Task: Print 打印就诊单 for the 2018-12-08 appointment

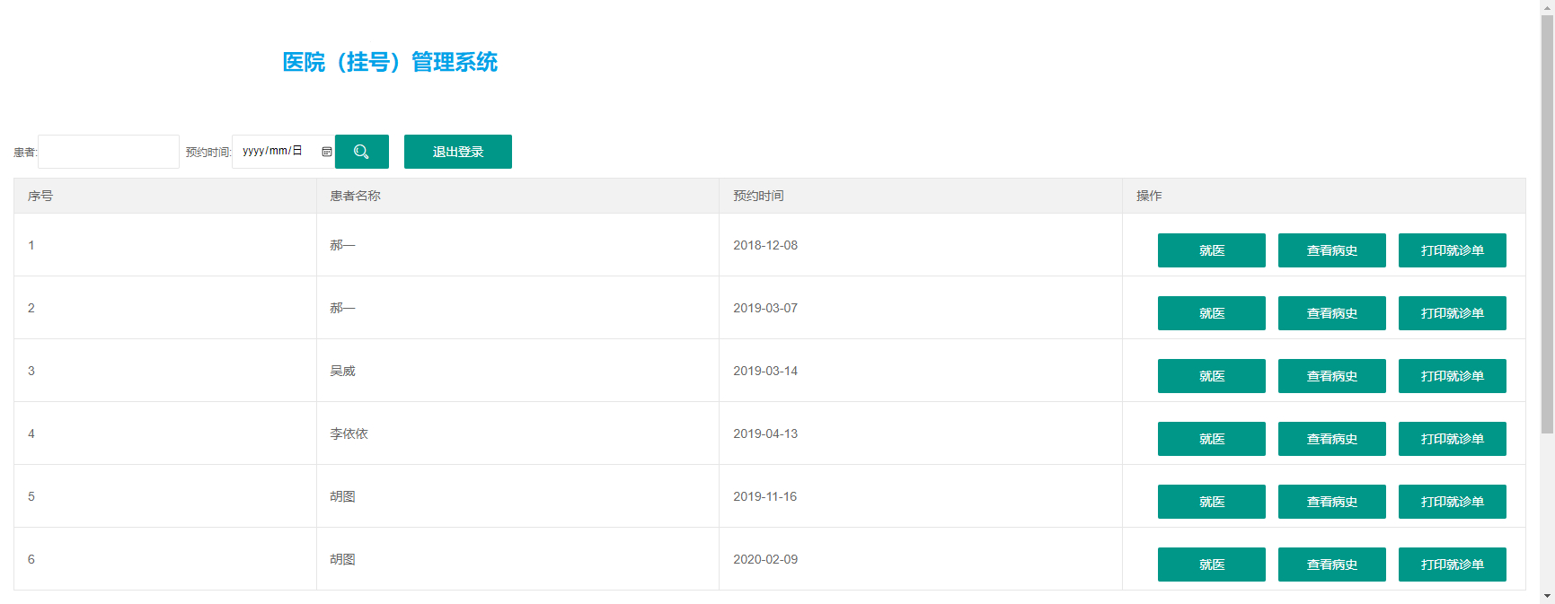Action: pos(1452,250)
